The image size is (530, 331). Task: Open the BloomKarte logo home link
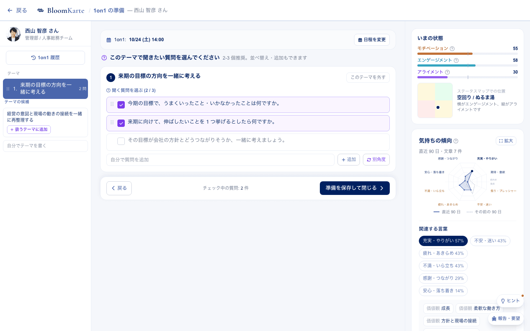pos(61,10)
